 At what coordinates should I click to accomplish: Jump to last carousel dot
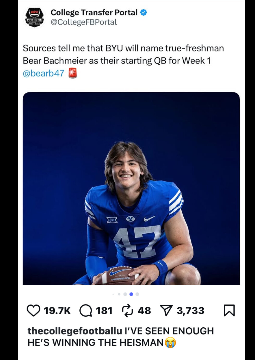tap(137, 294)
